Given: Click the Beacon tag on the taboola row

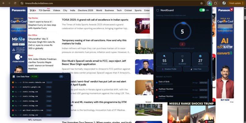Looking at the screenshot, I should (49, 82).
